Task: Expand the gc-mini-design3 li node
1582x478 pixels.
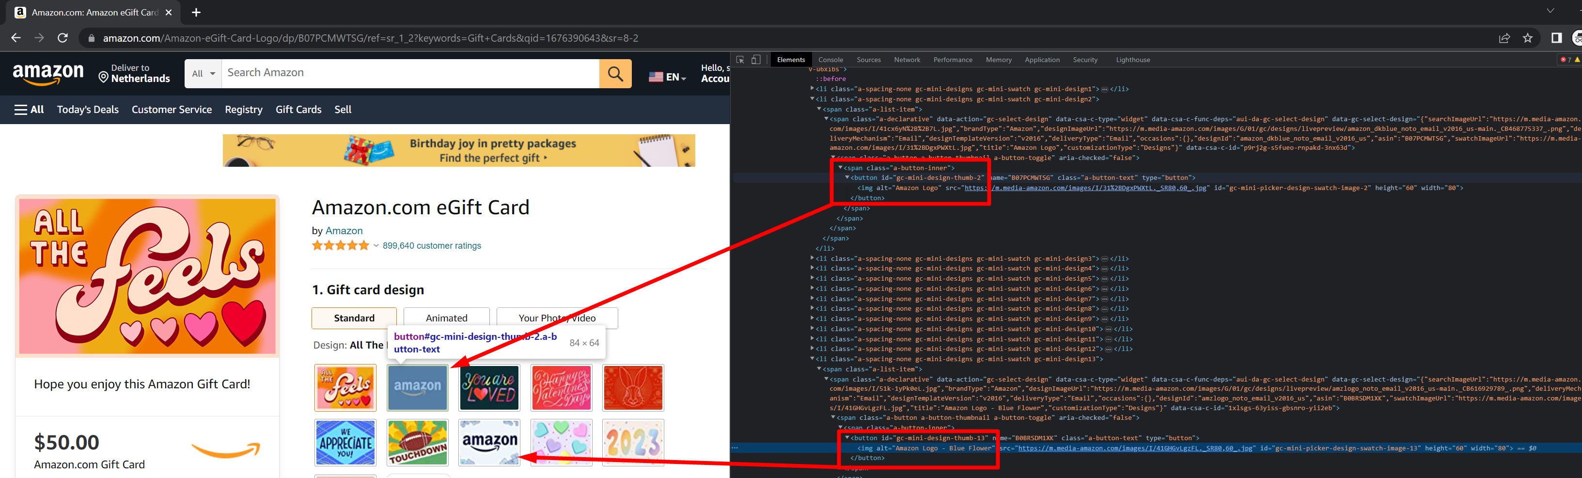Action: (x=812, y=259)
